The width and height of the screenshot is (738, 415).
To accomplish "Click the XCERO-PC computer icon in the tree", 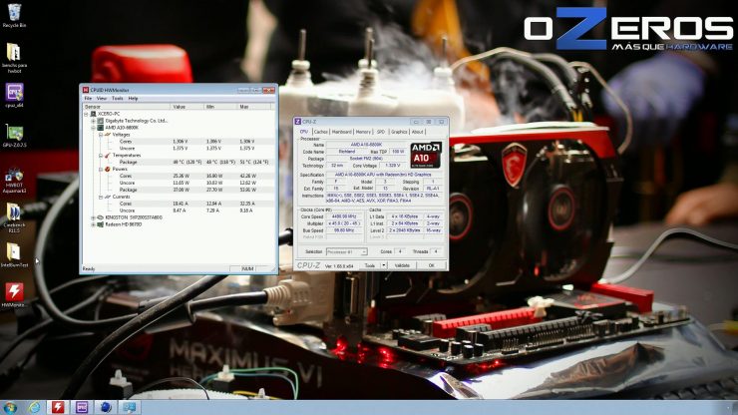I will 93,114.
